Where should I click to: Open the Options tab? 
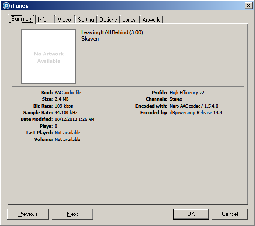tap(108, 20)
